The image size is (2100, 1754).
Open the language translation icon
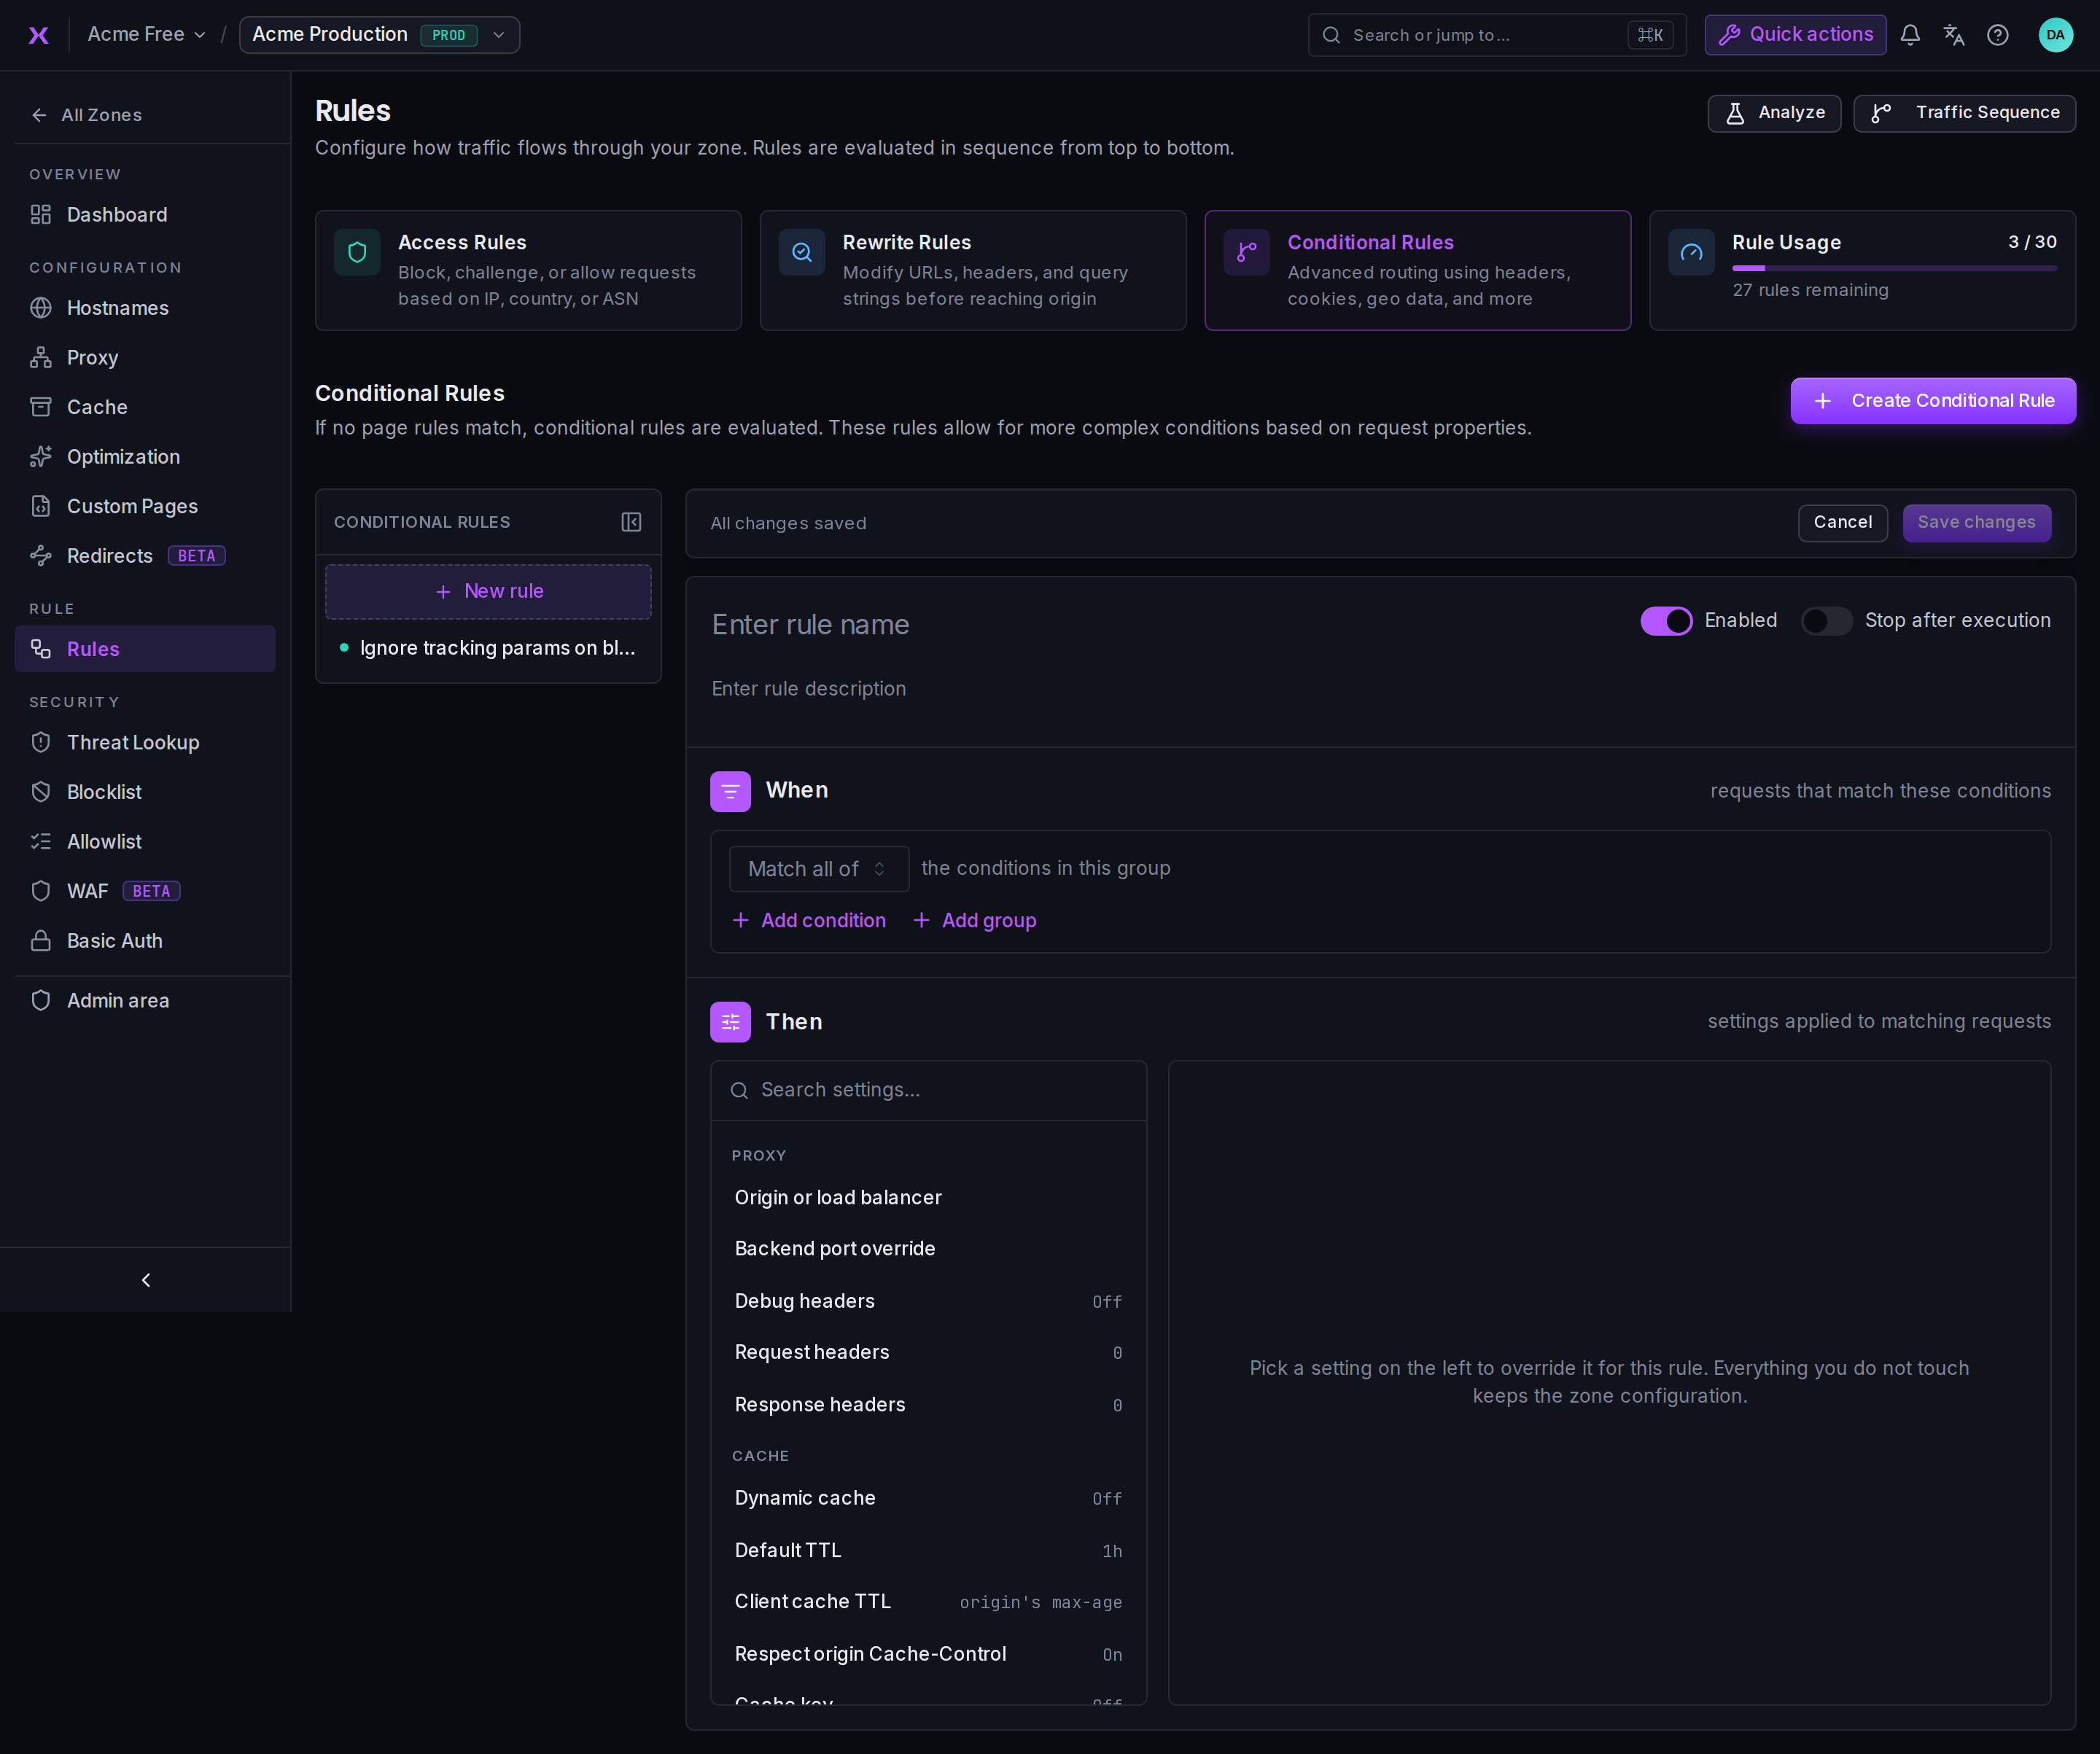coord(1954,35)
